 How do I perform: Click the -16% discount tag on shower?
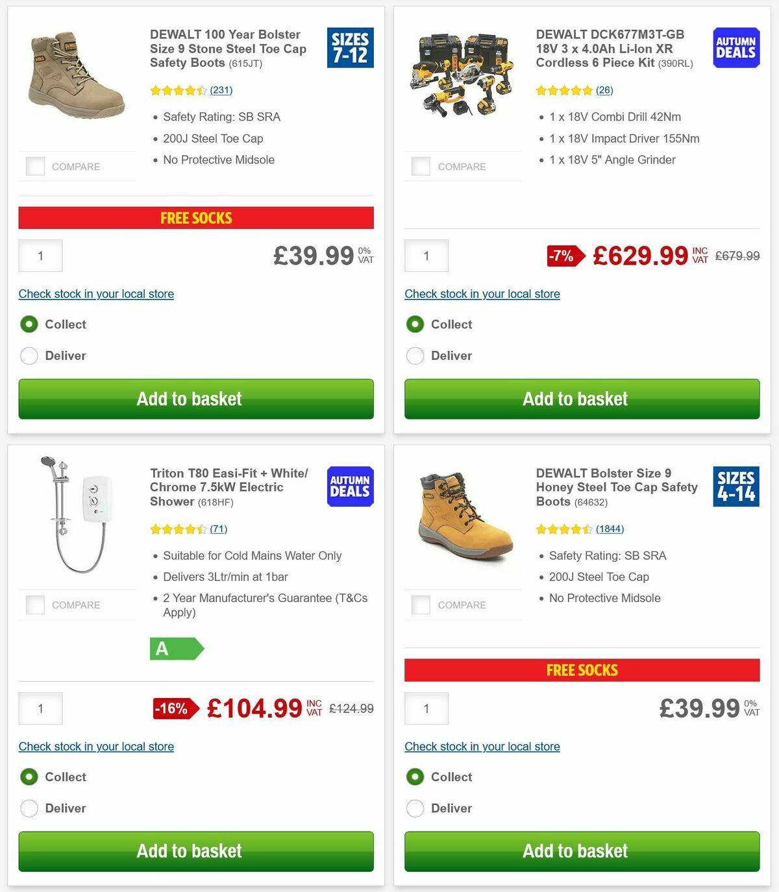coord(173,708)
